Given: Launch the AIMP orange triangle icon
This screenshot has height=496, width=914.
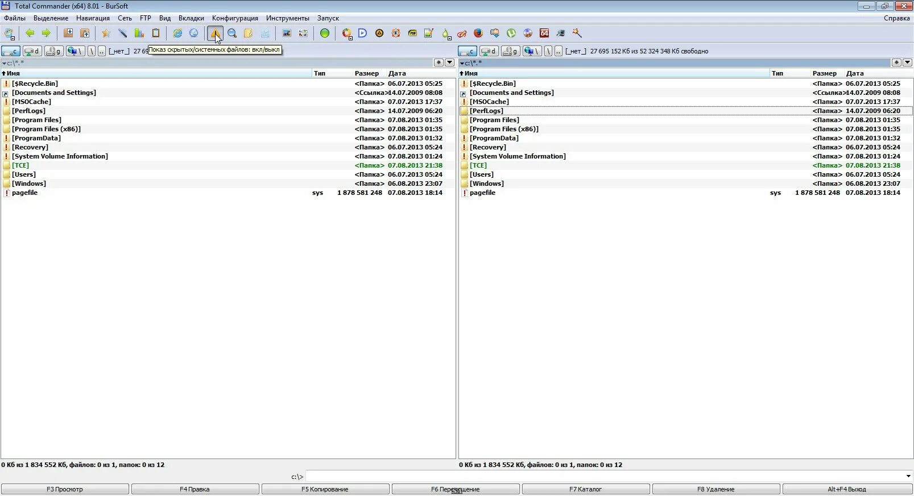Looking at the screenshot, I should click(x=379, y=33).
